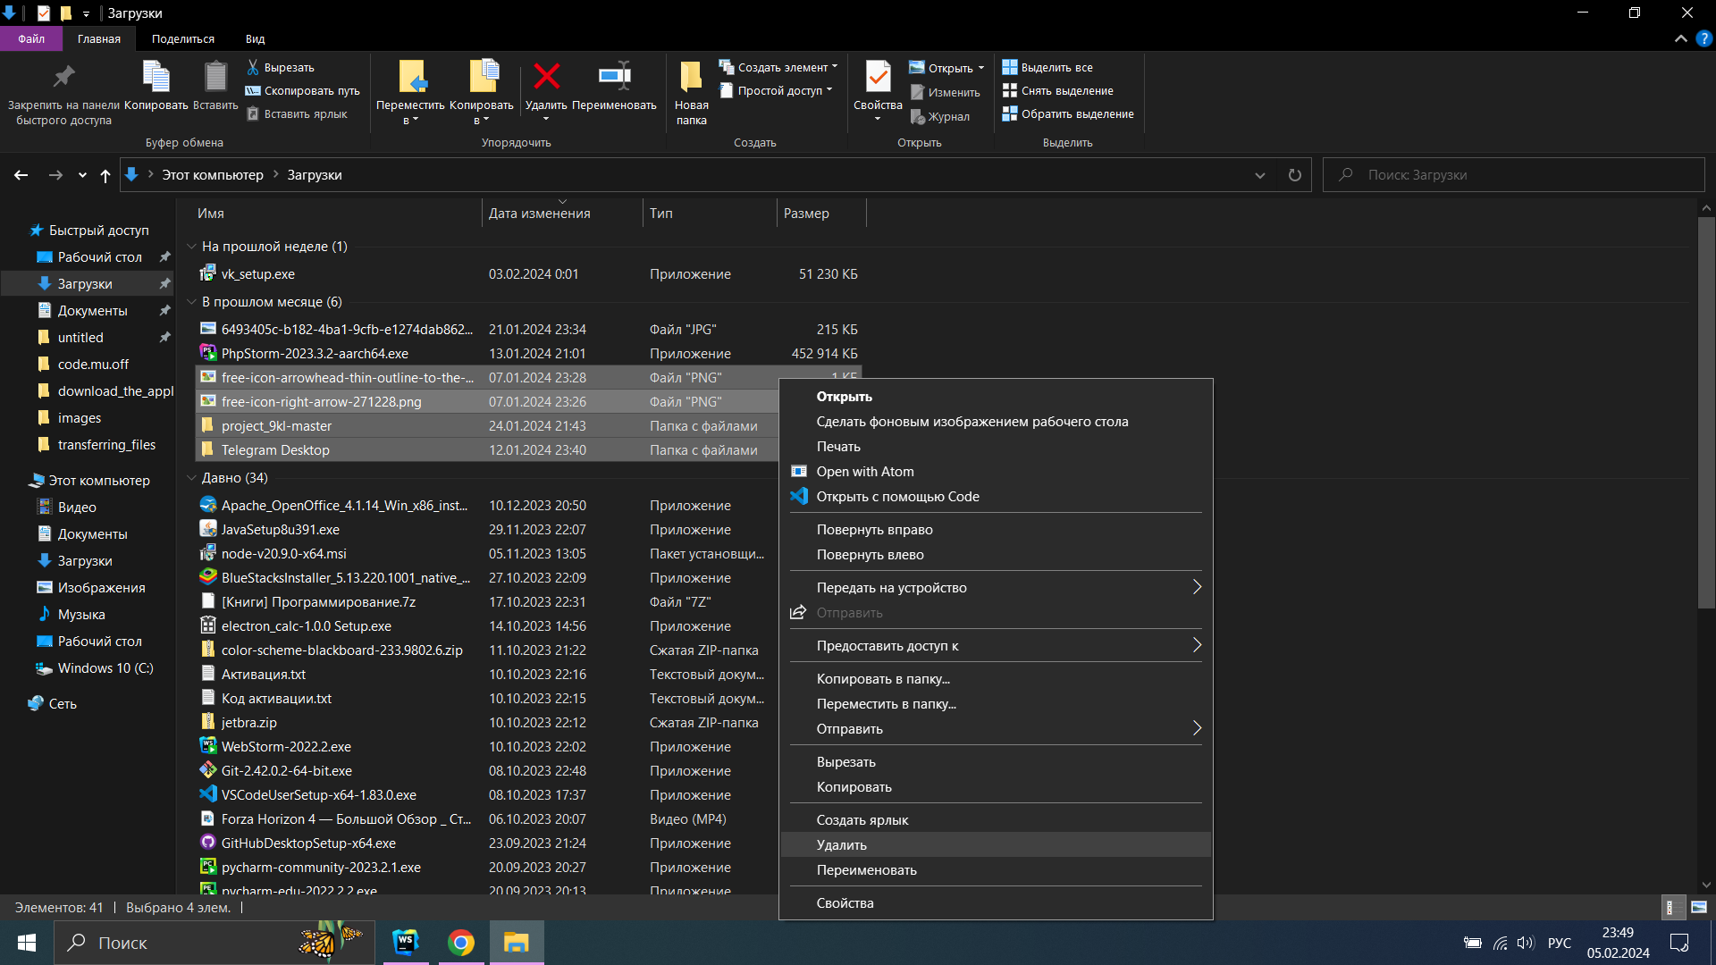This screenshot has height=965, width=1716.
Task: Open the New item dropdown
Action: click(x=835, y=67)
